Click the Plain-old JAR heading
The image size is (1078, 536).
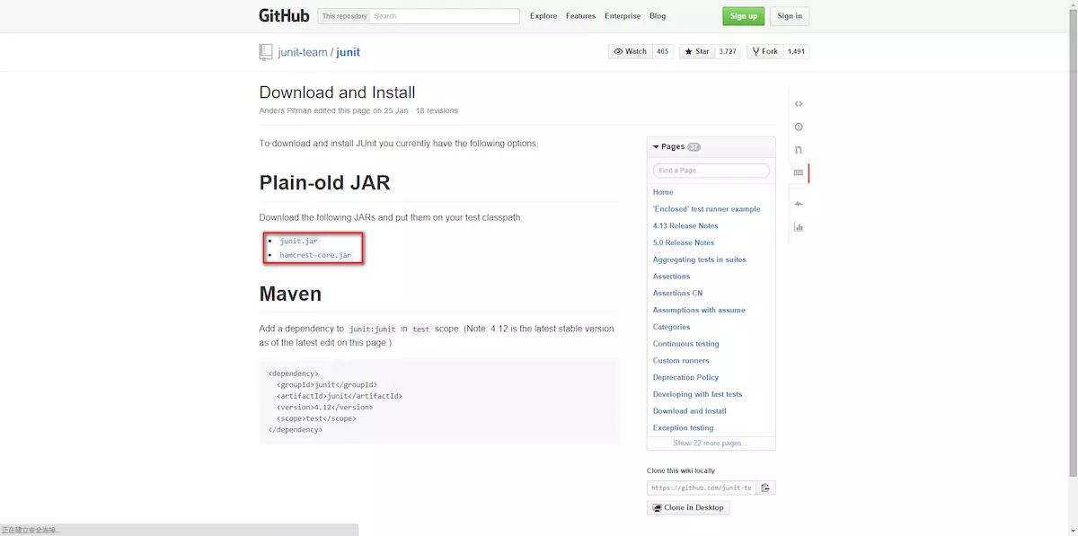coord(325,182)
